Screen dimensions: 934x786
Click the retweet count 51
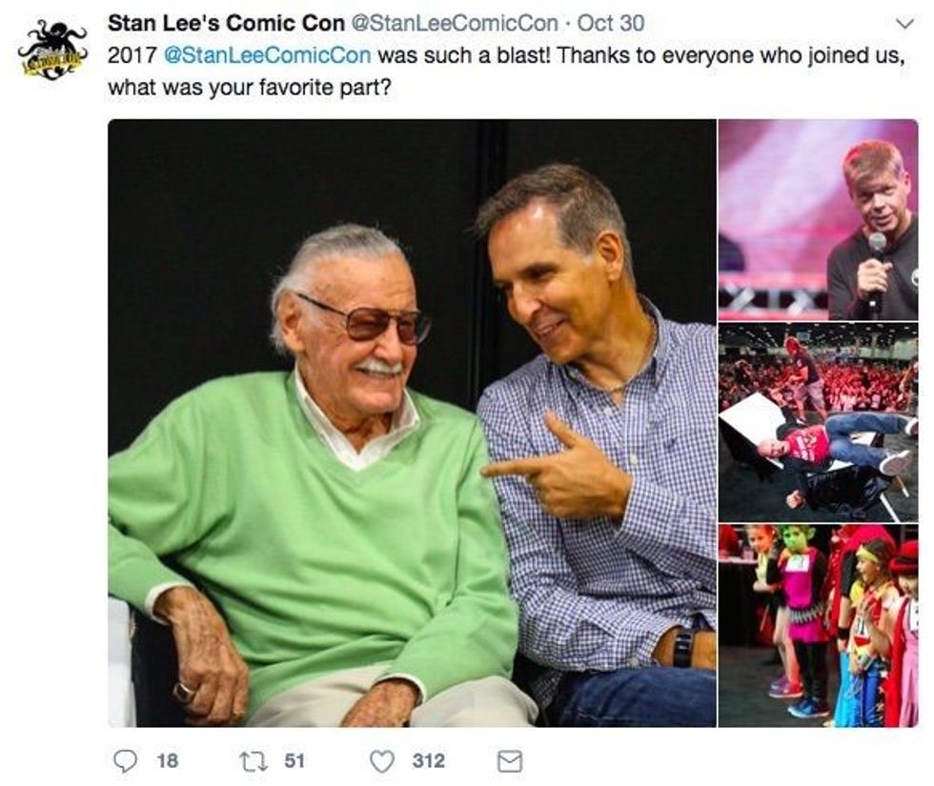click(294, 760)
